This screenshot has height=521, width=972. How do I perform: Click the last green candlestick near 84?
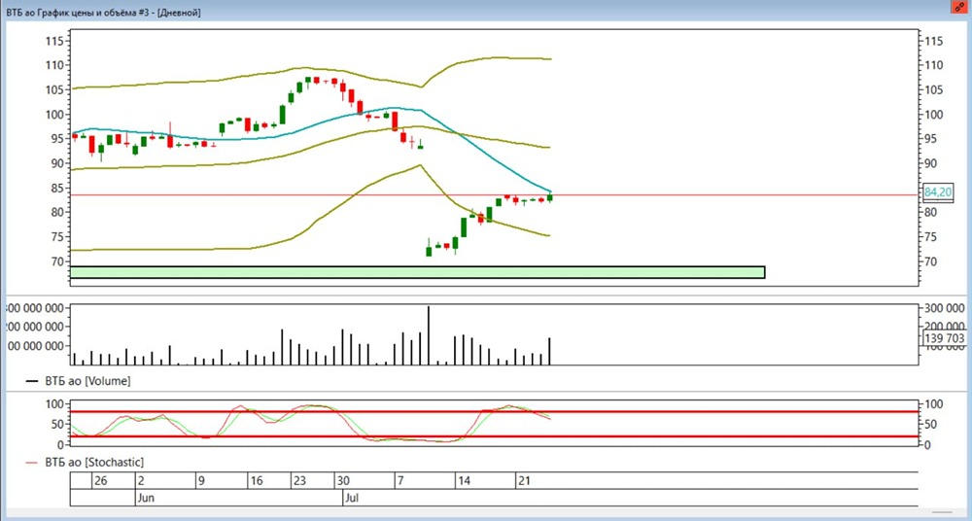click(550, 198)
